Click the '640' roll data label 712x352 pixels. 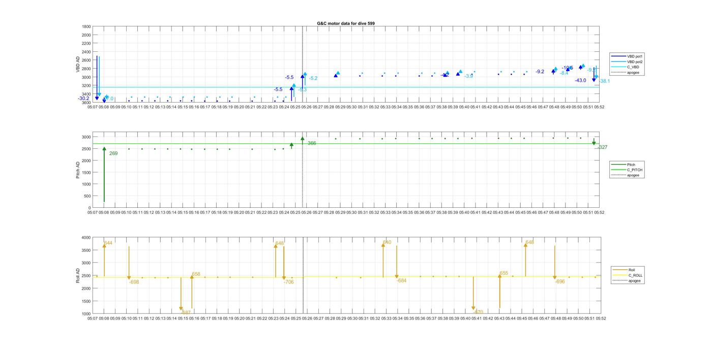pos(387,242)
